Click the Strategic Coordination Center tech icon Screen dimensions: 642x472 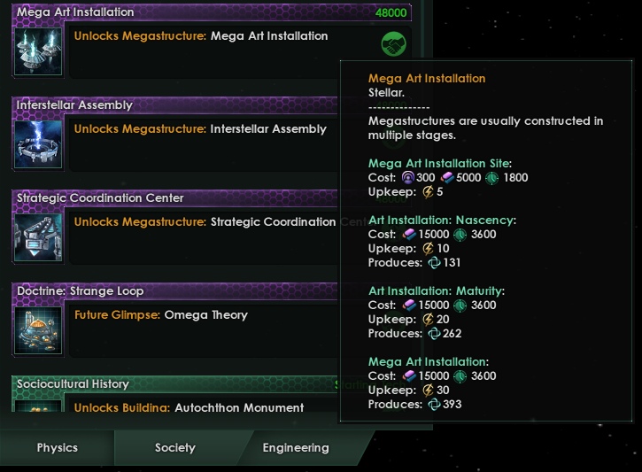[x=39, y=237]
